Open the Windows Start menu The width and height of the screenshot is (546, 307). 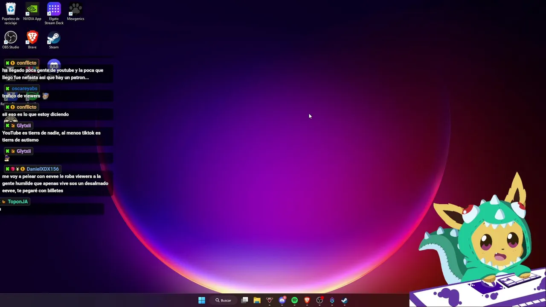(202, 300)
